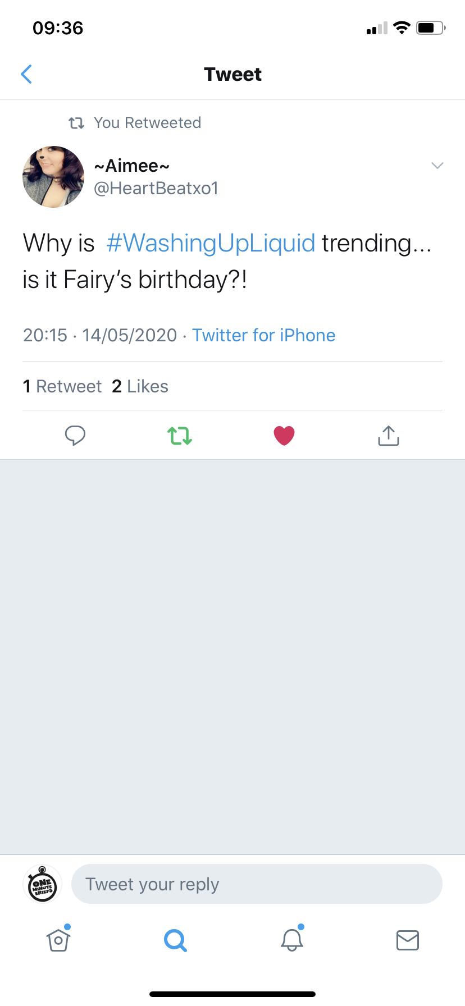
Task: Tap the One Minute Briefs account avatar
Action: point(42,884)
